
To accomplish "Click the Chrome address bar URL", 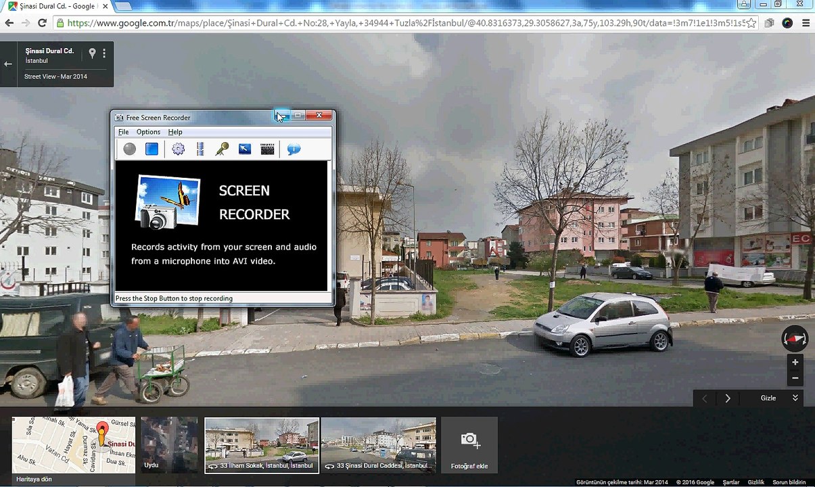I will pos(406,23).
